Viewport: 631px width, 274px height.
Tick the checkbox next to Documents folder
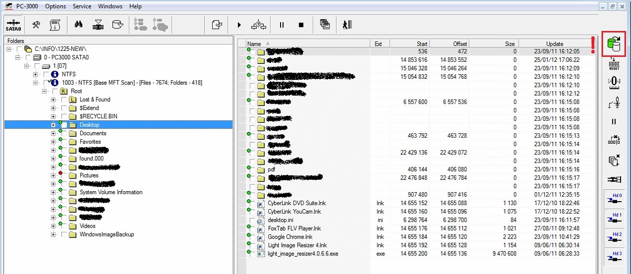64,133
